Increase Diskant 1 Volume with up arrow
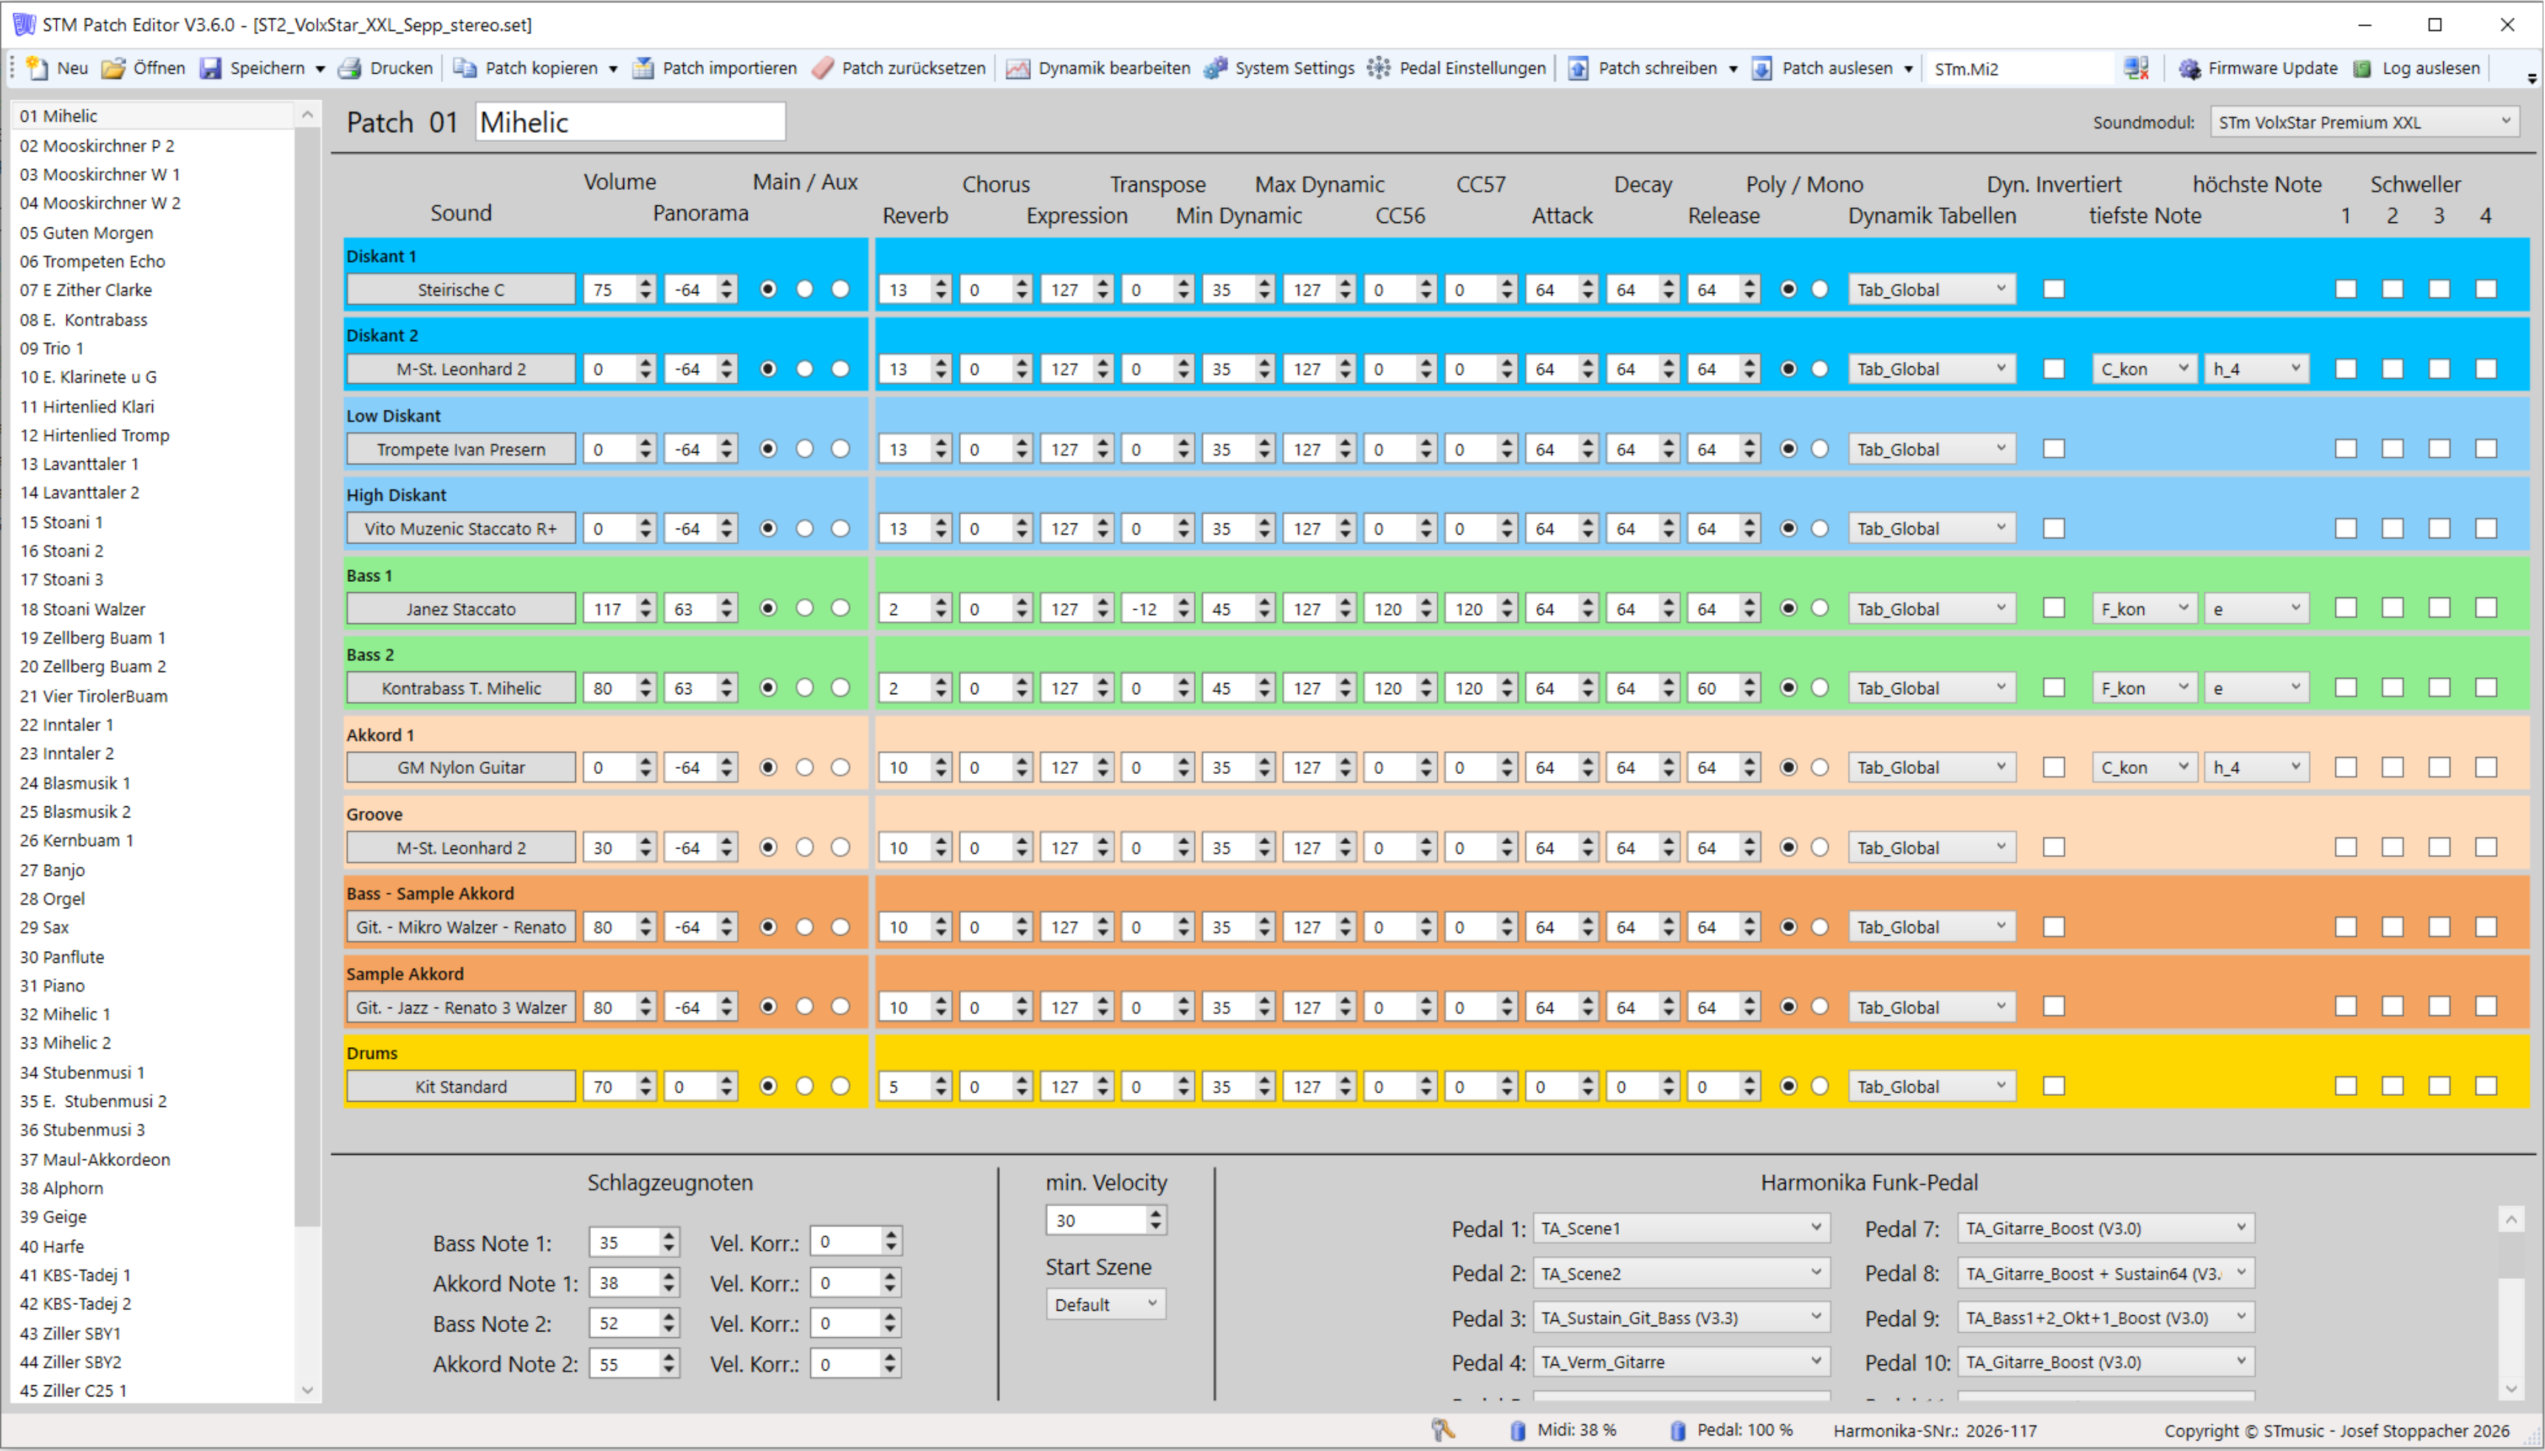This screenshot has height=1451, width=2545. (645, 283)
